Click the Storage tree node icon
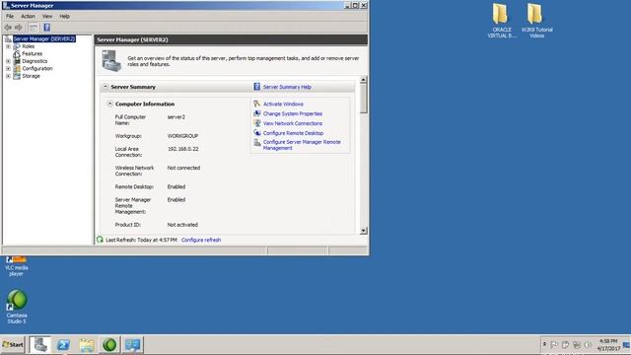The image size is (631, 355). pyautogui.click(x=17, y=76)
